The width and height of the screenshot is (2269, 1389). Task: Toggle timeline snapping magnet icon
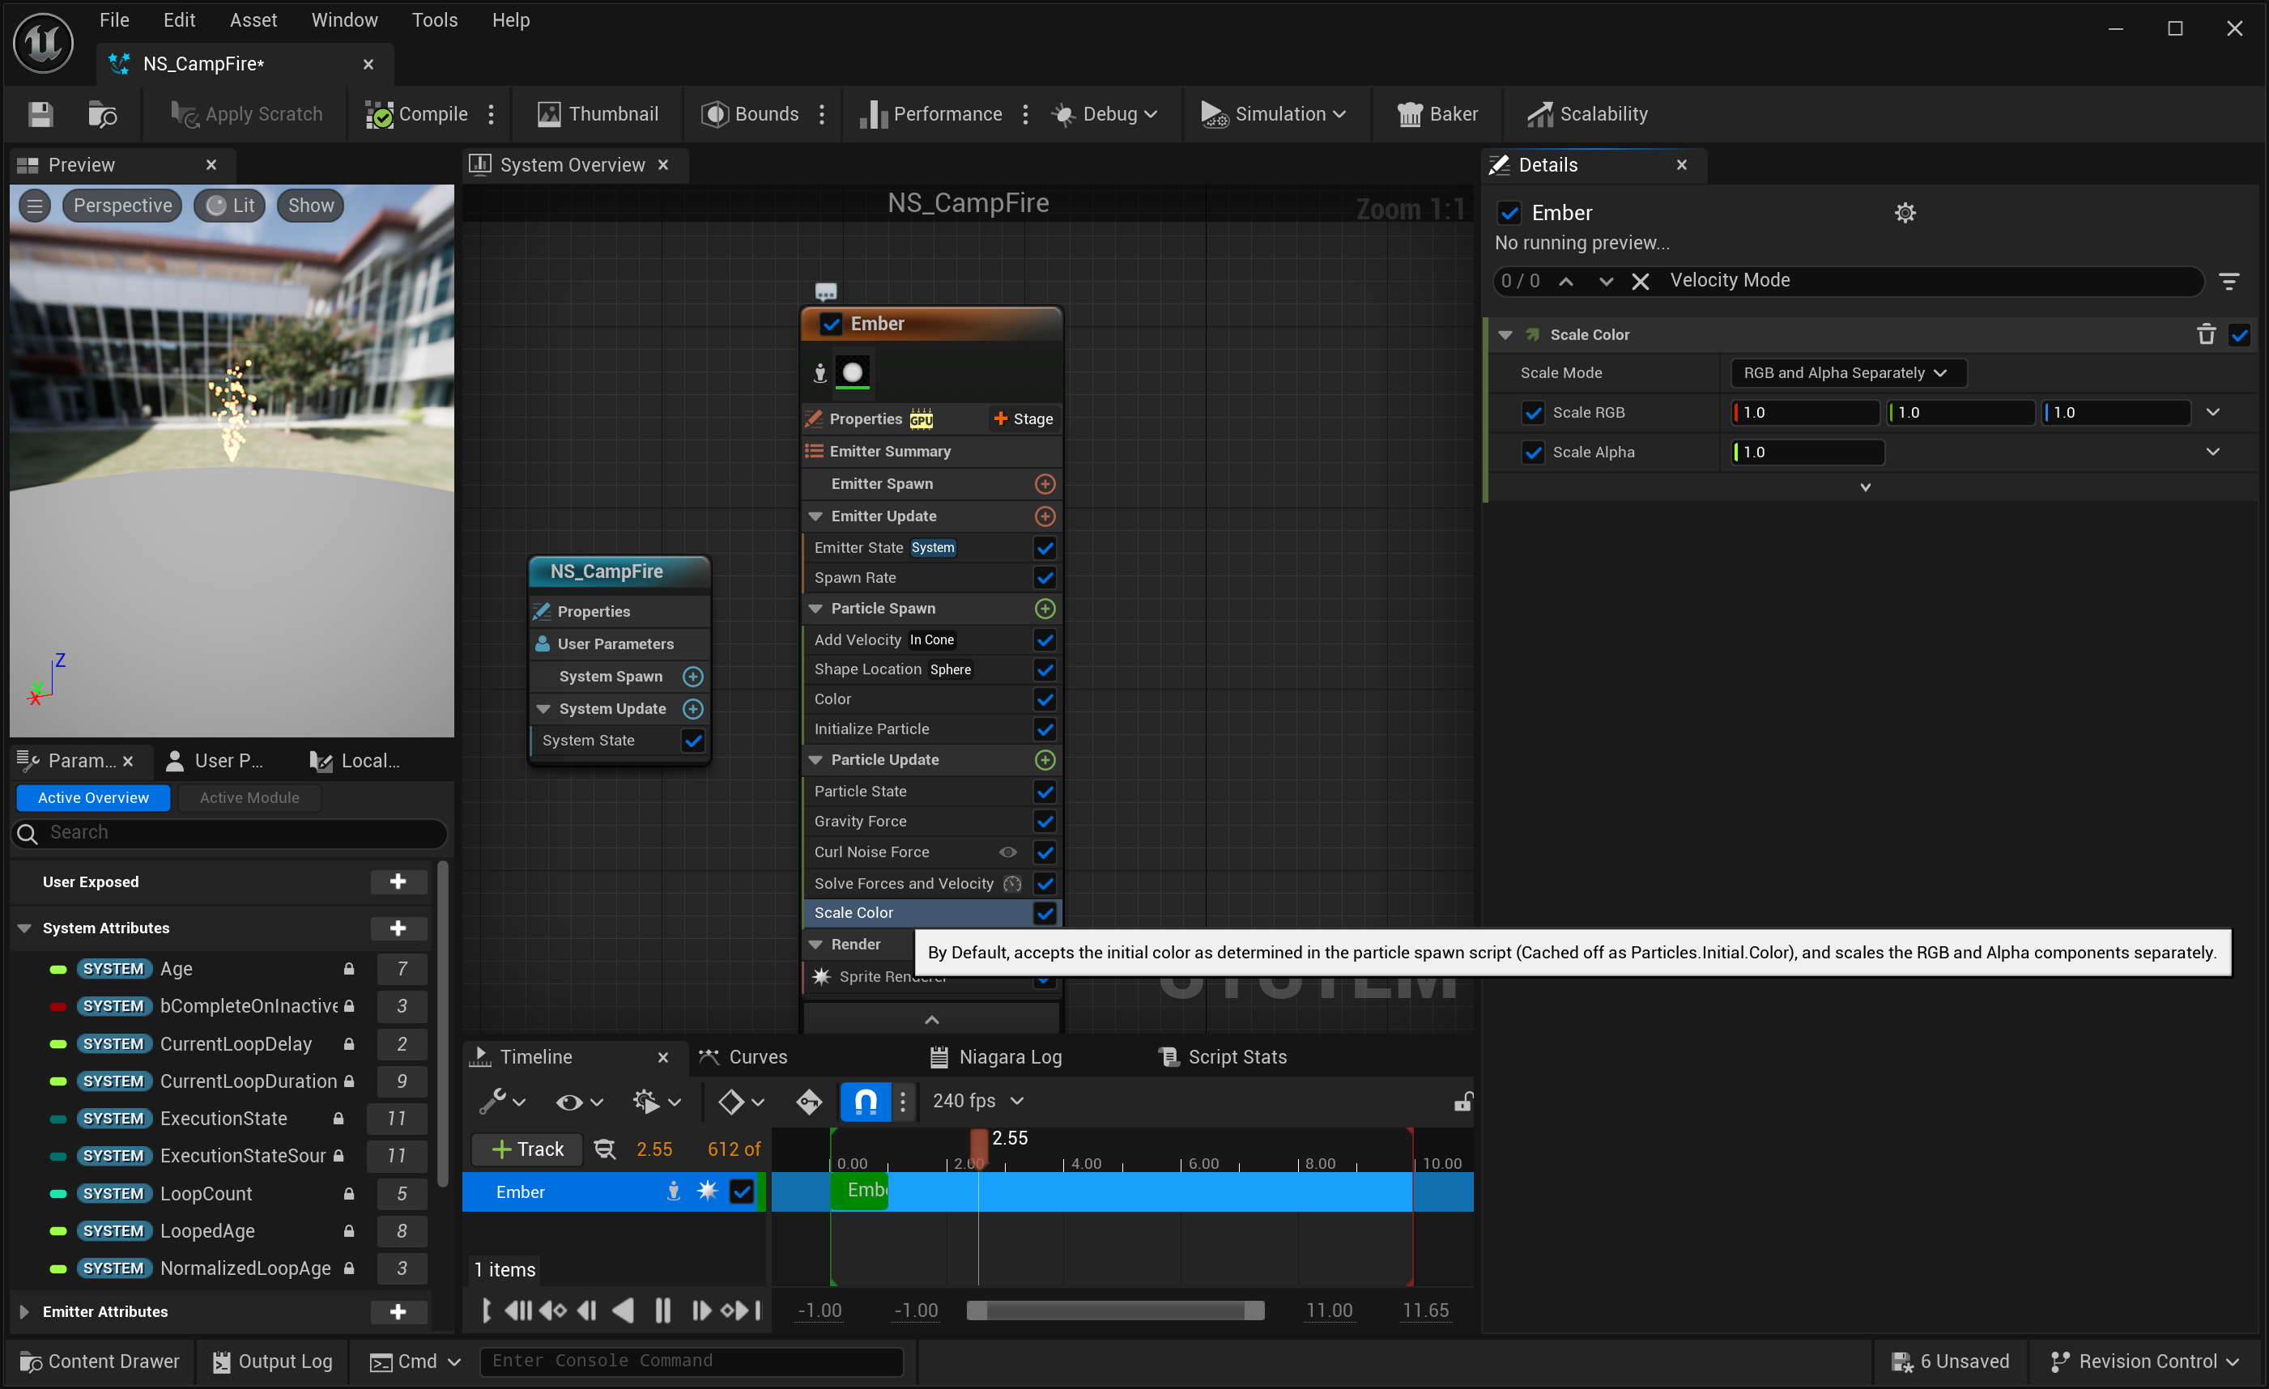coord(865,1101)
